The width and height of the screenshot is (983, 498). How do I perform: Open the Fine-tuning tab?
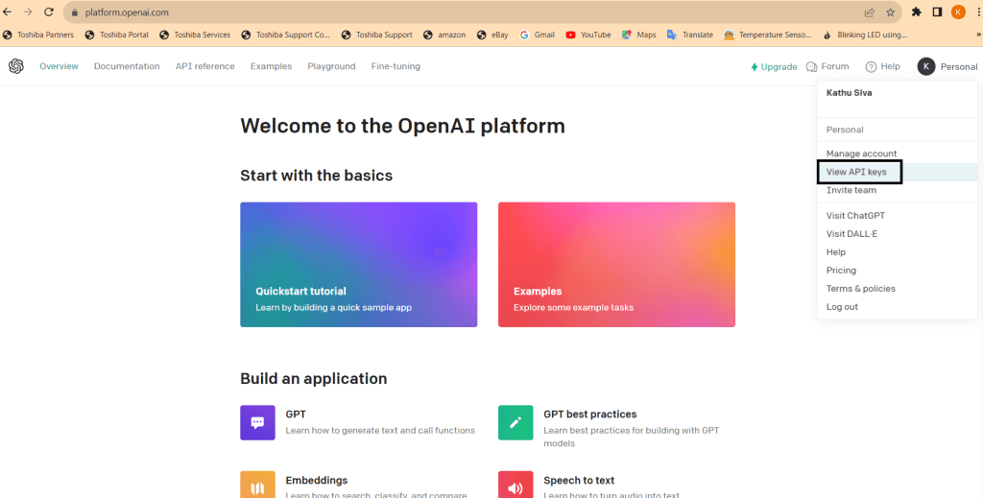[x=396, y=66]
